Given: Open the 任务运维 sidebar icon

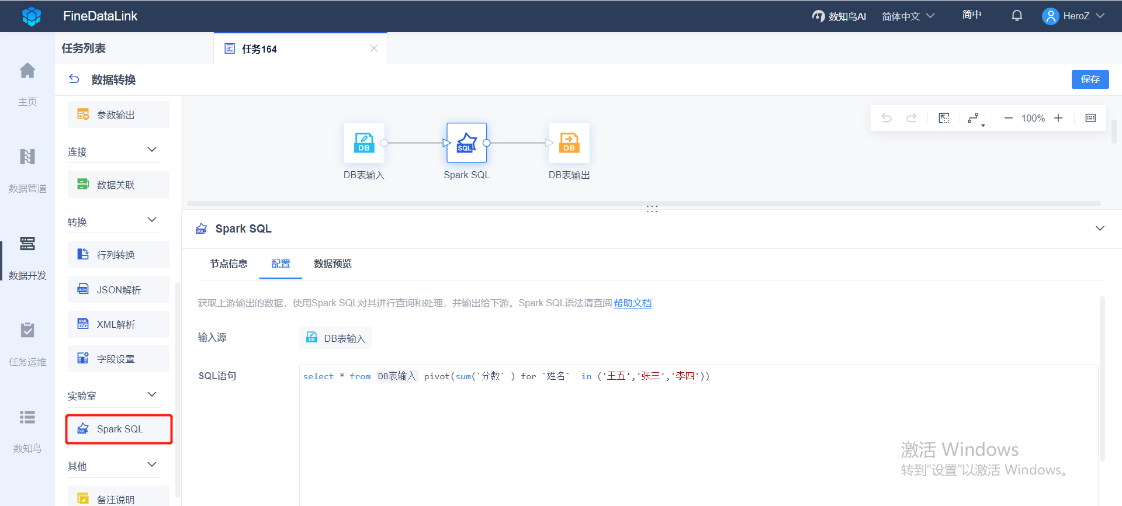Looking at the screenshot, I should [x=27, y=330].
